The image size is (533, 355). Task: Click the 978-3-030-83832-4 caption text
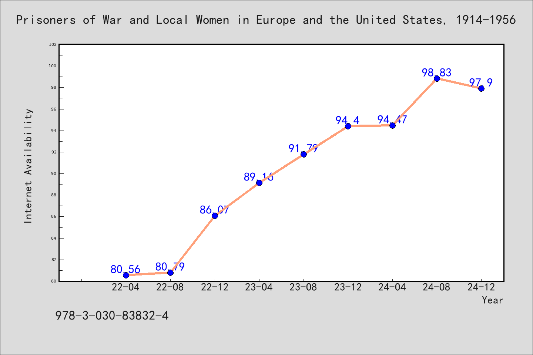[112, 315]
